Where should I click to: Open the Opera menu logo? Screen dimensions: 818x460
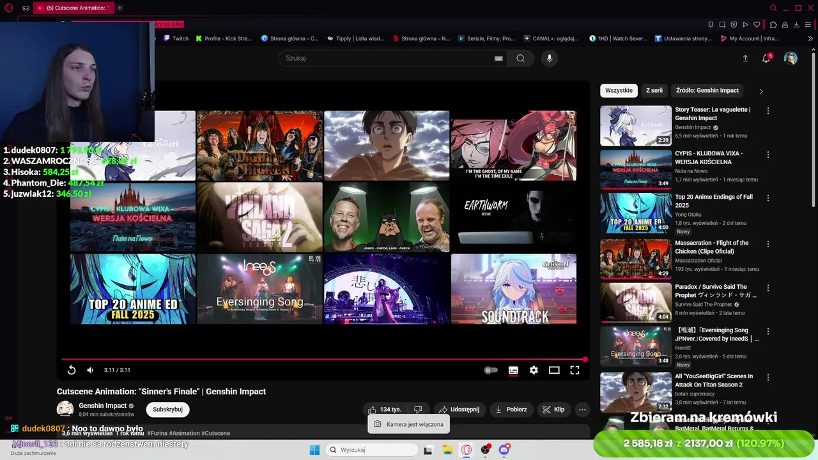[x=9, y=8]
